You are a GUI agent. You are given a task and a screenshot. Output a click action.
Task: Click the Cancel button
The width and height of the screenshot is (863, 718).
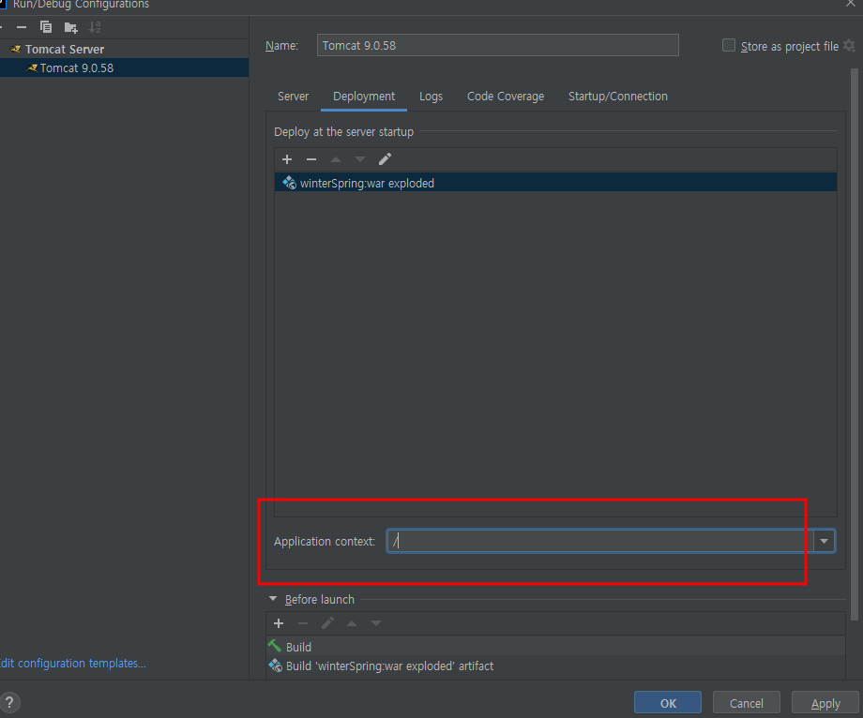click(x=747, y=703)
